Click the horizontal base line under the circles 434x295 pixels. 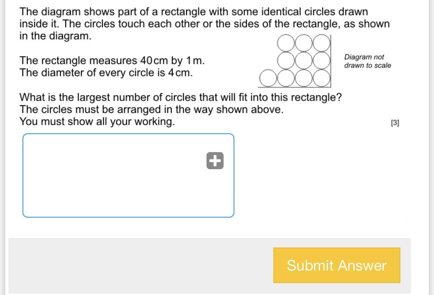click(x=294, y=87)
